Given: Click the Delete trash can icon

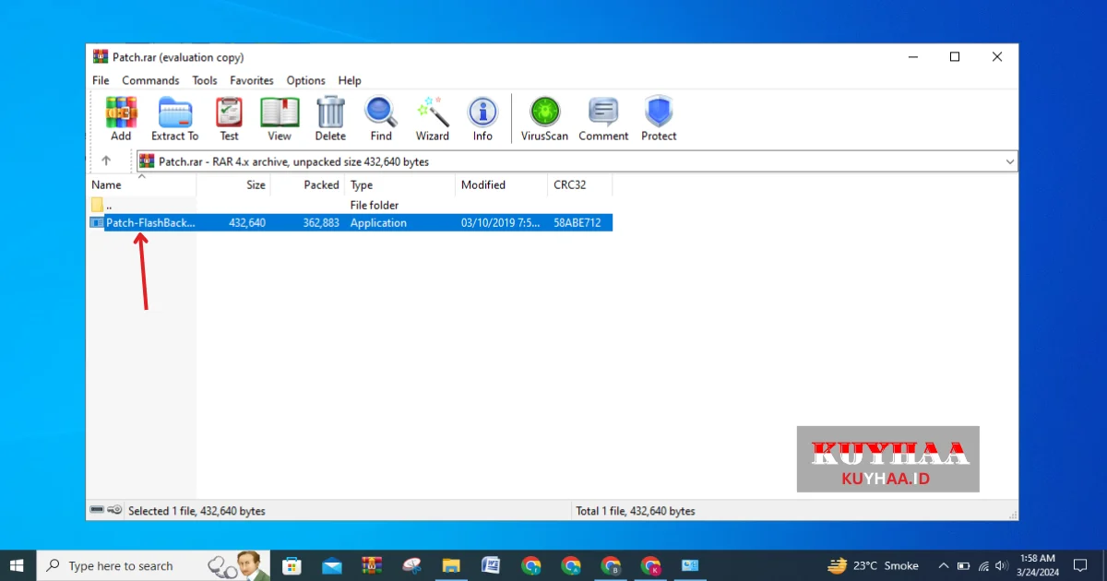Looking at the screenshot, I should pyautogui.click(x=330, y=119).
